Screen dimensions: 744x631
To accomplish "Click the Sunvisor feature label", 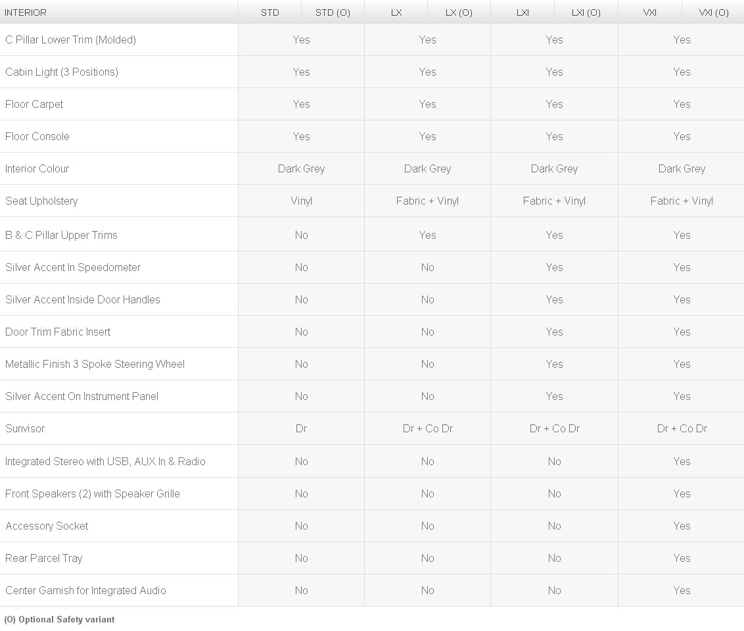I will [x=25, y=428].
